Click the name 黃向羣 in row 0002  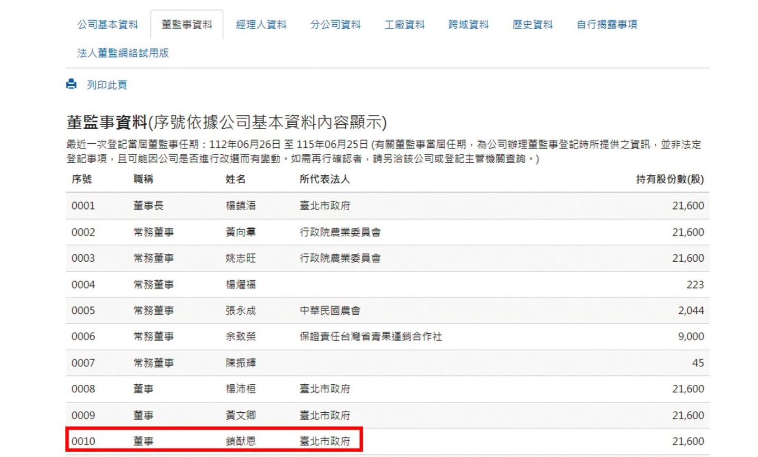tap(241, 232)
